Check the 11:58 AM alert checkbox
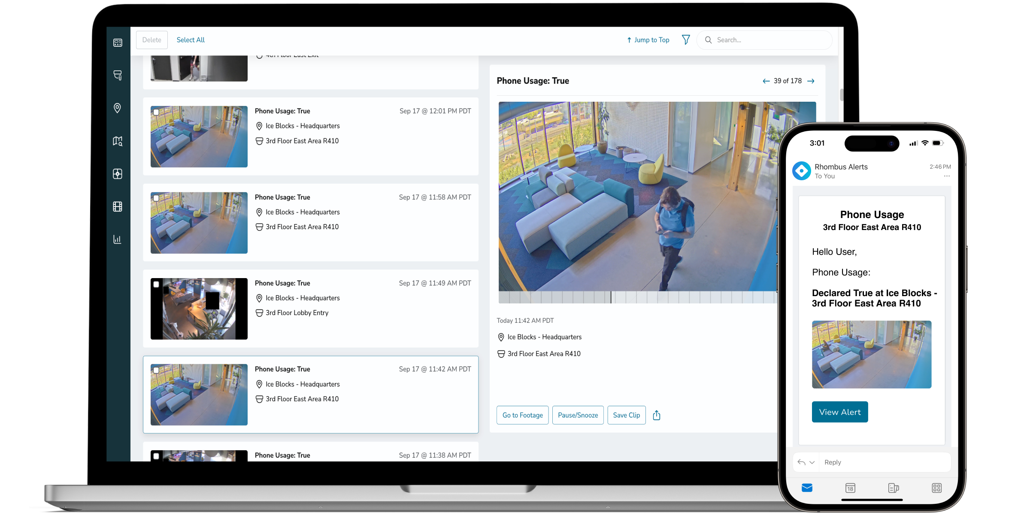 156,198
